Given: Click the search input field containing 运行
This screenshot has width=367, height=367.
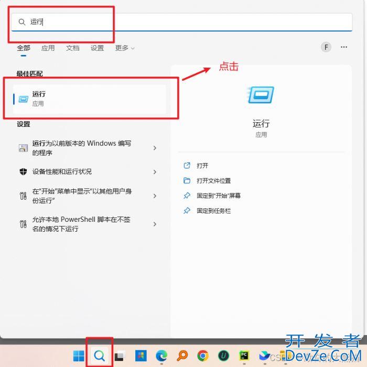Looking at the screenshot, I should (183, 22).
